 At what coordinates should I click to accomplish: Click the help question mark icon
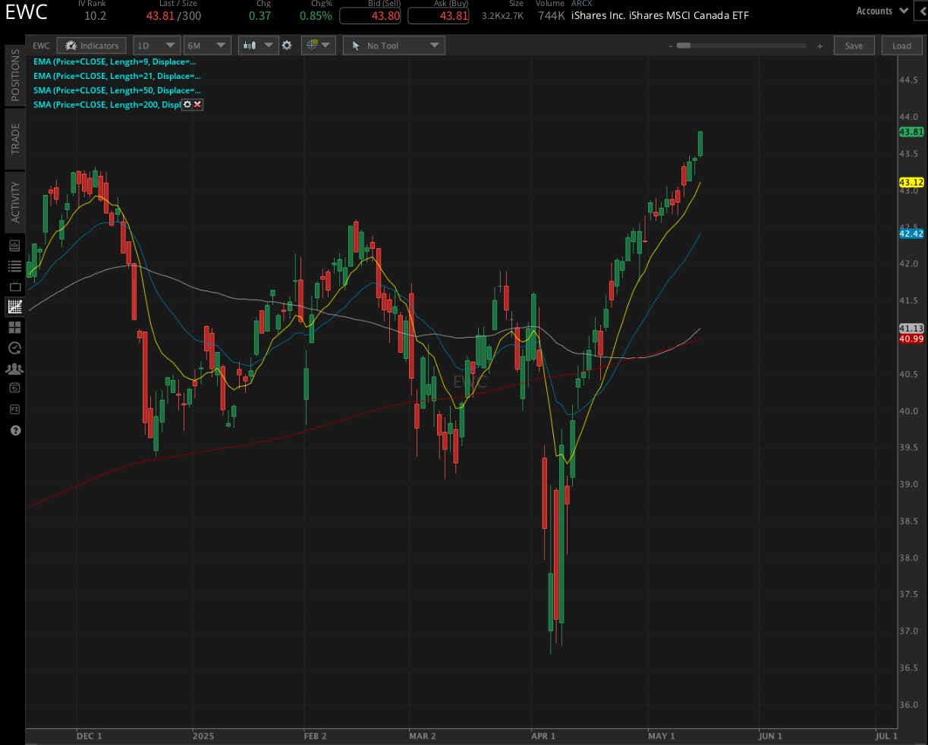pos(14,430)
